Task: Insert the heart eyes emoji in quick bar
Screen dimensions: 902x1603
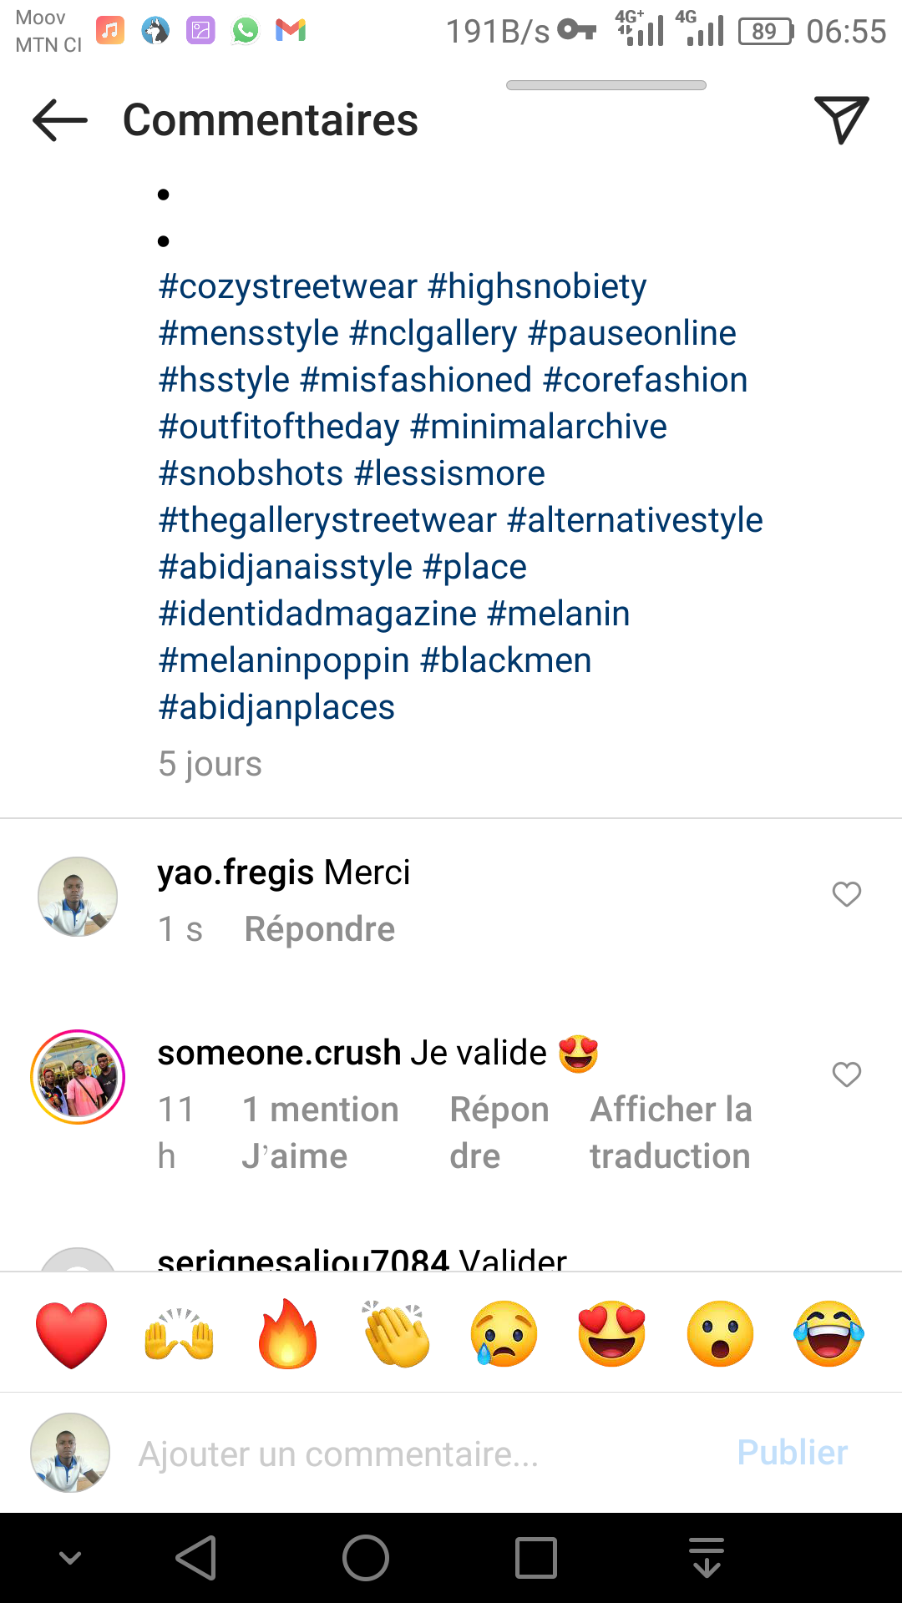Action: (611, 1333)
